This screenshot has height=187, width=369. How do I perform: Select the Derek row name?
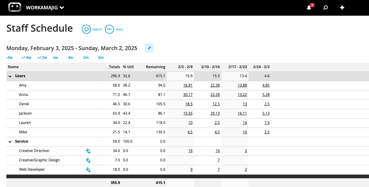click(x=24, y=104)
